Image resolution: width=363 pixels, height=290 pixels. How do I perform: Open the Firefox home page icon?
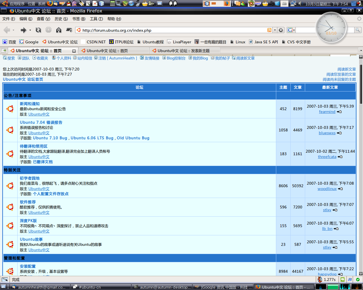59,30
